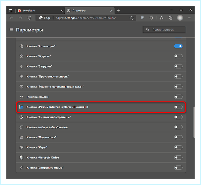Click the Send feedback row icon
This screenshot has height=185, width=201.
coord(21,168)
